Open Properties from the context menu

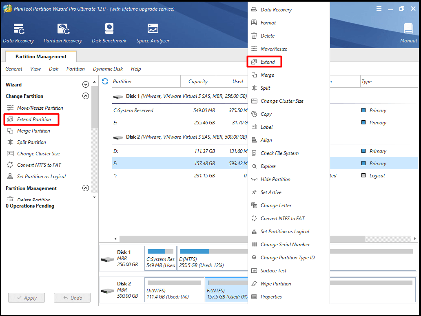pyautogui.click(x=289, y=297)
